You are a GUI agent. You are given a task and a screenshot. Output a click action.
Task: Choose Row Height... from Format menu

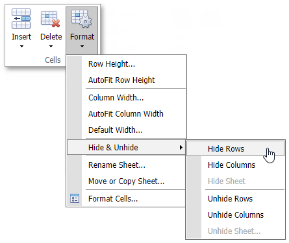[127, 64]
